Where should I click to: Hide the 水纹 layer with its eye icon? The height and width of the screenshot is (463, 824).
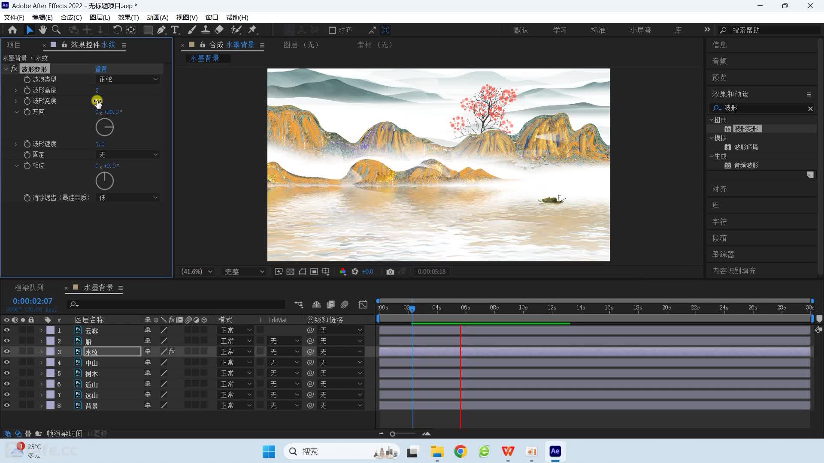[x=6, y=352]
